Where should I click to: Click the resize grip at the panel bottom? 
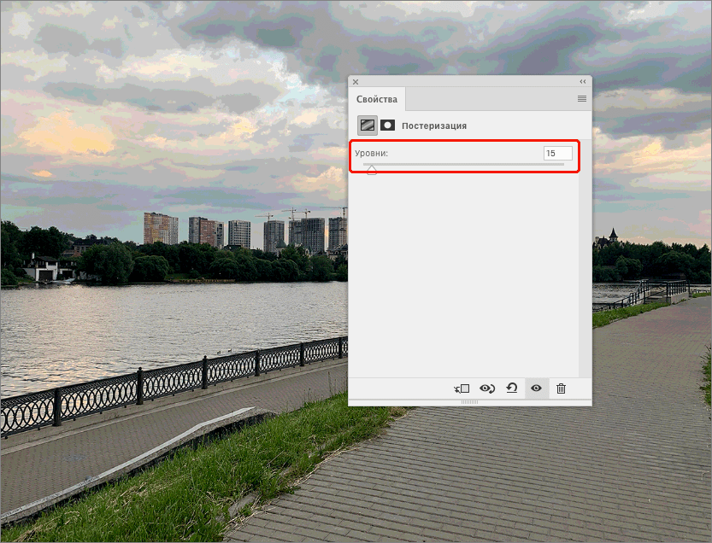coord(469,401)
